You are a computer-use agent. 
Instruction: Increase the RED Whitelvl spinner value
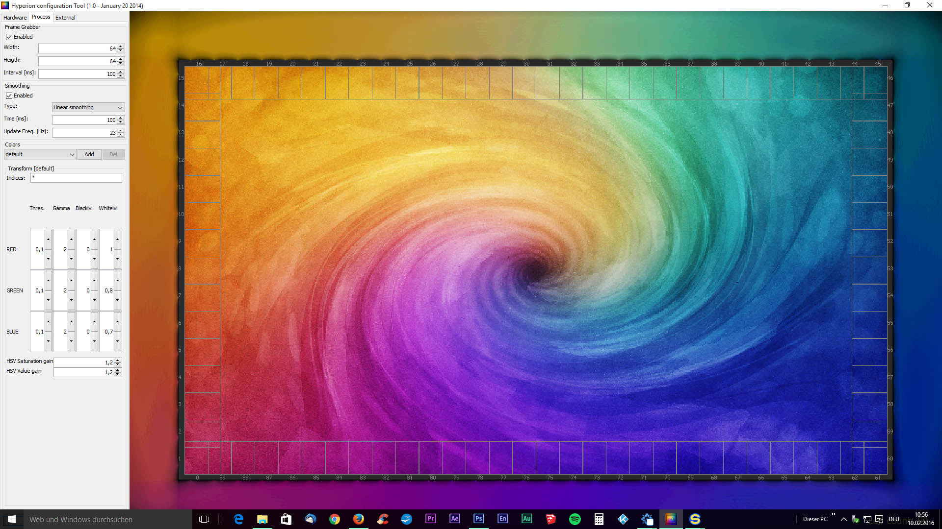click(x=117, y=239)
